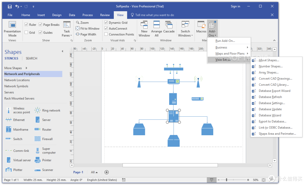The width and height of the screenshot is (305, 185).
Task: Enable Connection Points checkbox
Action: point(106,34)
